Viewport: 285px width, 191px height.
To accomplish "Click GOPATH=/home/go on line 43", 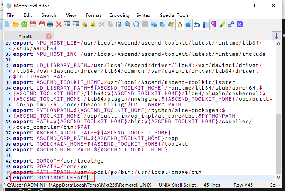I will point(62,166).
